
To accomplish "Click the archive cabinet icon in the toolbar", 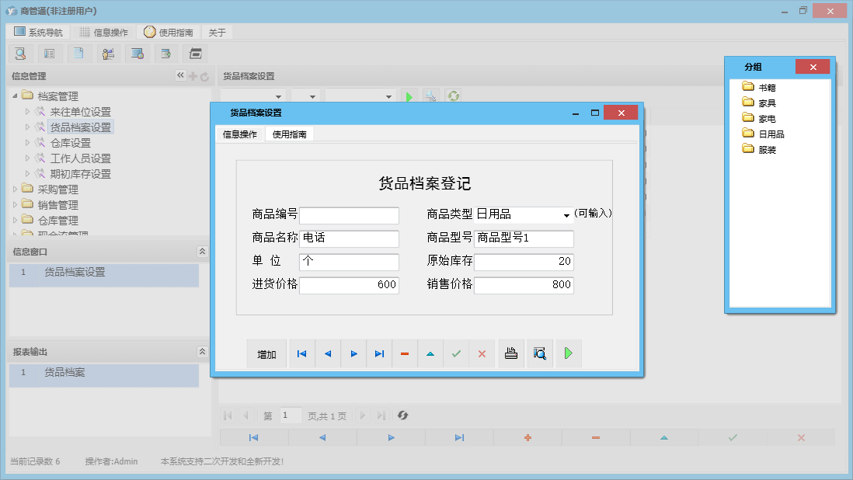I will coord(195,53).
